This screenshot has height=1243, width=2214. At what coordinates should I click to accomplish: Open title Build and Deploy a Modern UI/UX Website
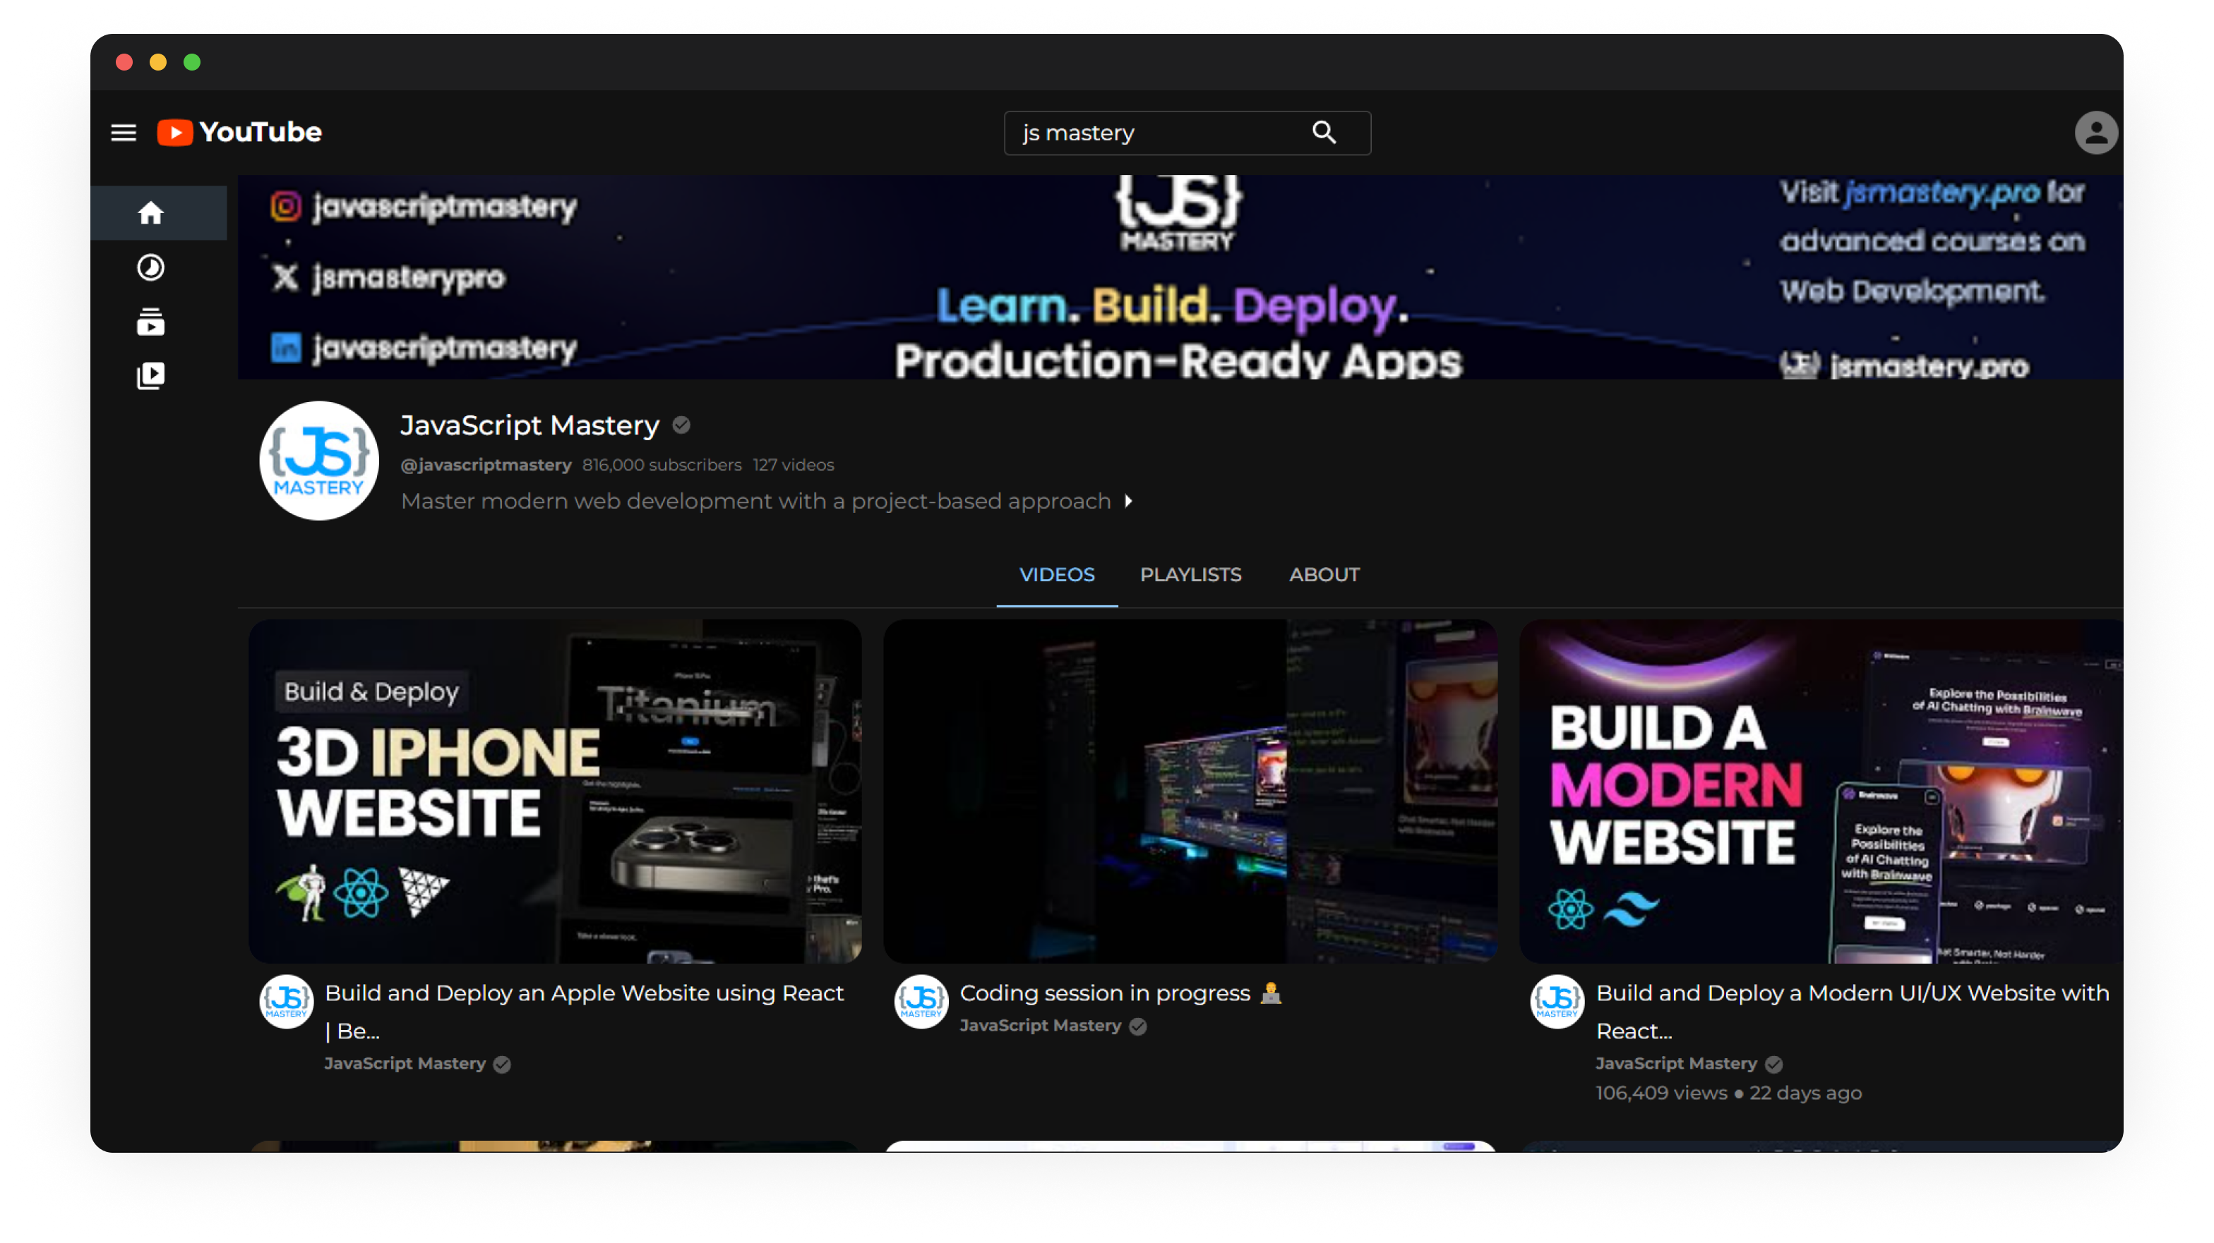[1852, 1011]
